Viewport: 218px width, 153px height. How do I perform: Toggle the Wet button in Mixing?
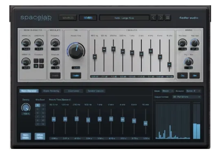tap(194, 76)
